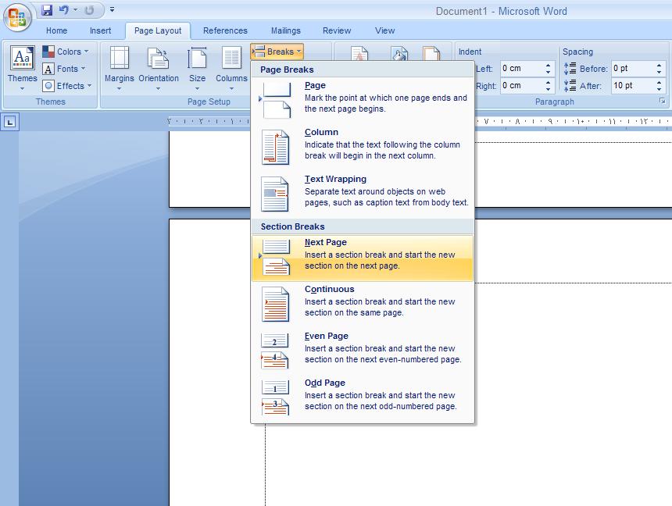The image size is (672, 506).
Task: Click the Spacing Before value field
Action: tap(633, 69)
